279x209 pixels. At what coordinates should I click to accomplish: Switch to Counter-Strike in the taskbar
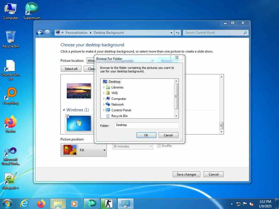coord(108,204)
